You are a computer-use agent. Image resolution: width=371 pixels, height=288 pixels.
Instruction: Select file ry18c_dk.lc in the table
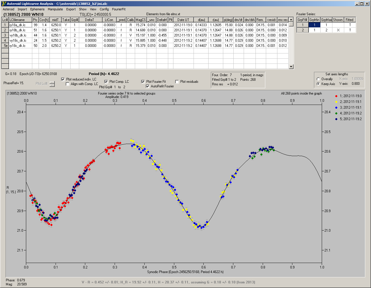tap(20, 46)
